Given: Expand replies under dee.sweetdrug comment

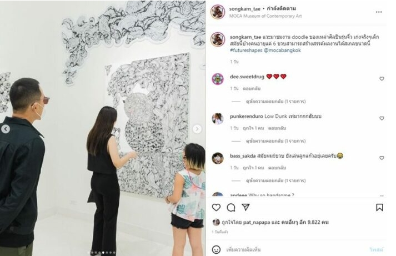Looking at the screenshot, I should (275, 101).
